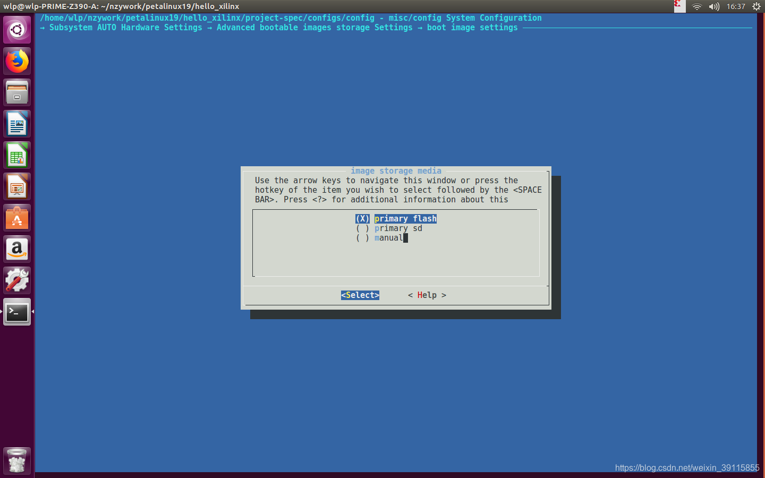This screenshot has height=478, width=765.
Task: Open the volume indicator menu
Action: click(x=714, y=7)
